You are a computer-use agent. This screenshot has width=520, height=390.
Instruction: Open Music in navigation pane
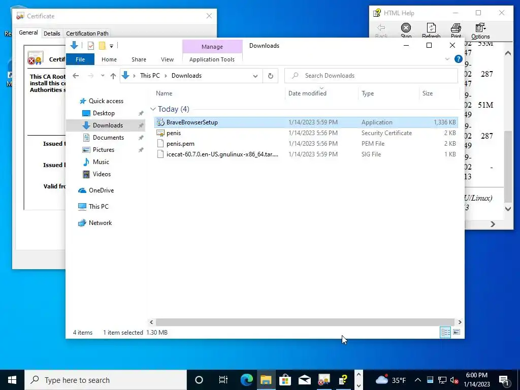click(x=101, y=162)
